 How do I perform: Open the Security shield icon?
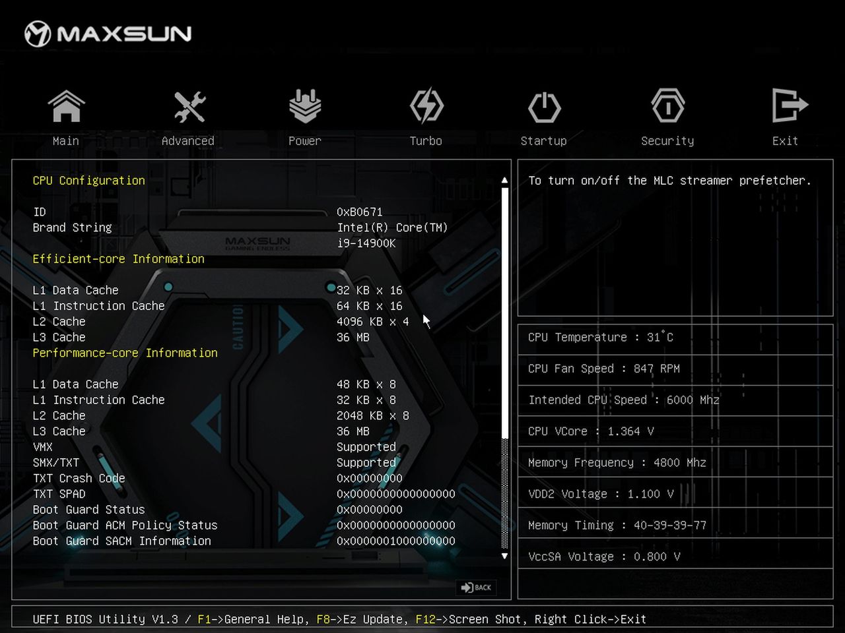tap(668, 105)
